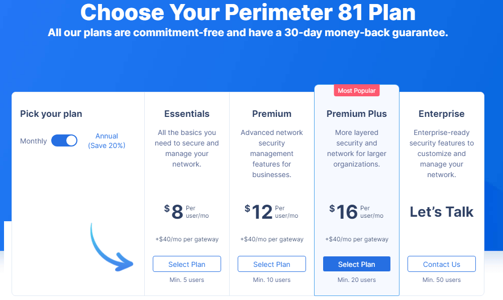Click the Pick your plan heading

pyautogui.click(x=51, y=114)
